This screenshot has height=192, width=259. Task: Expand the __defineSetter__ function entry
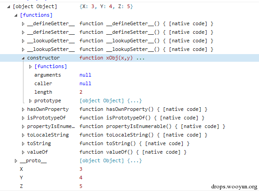tap(23, 32)
